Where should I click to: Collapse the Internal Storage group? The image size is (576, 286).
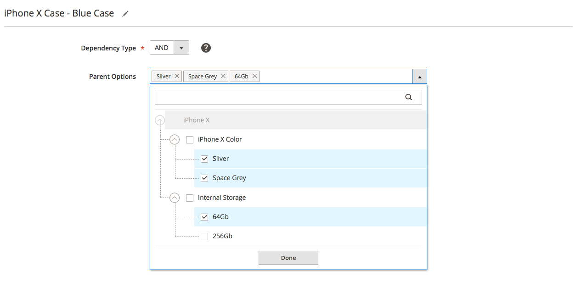point(175,198)
